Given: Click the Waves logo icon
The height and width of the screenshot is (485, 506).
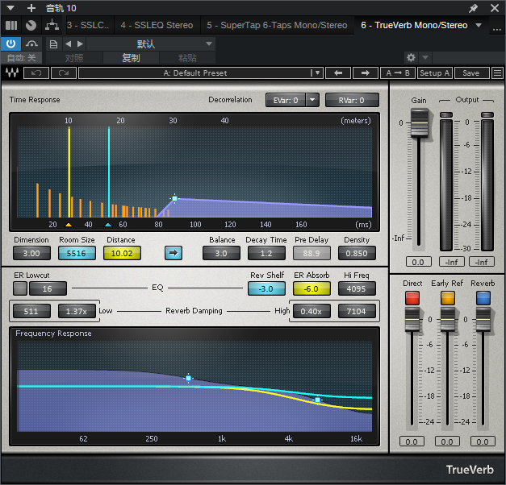Looking at the screenshot, I should [12, 73].
